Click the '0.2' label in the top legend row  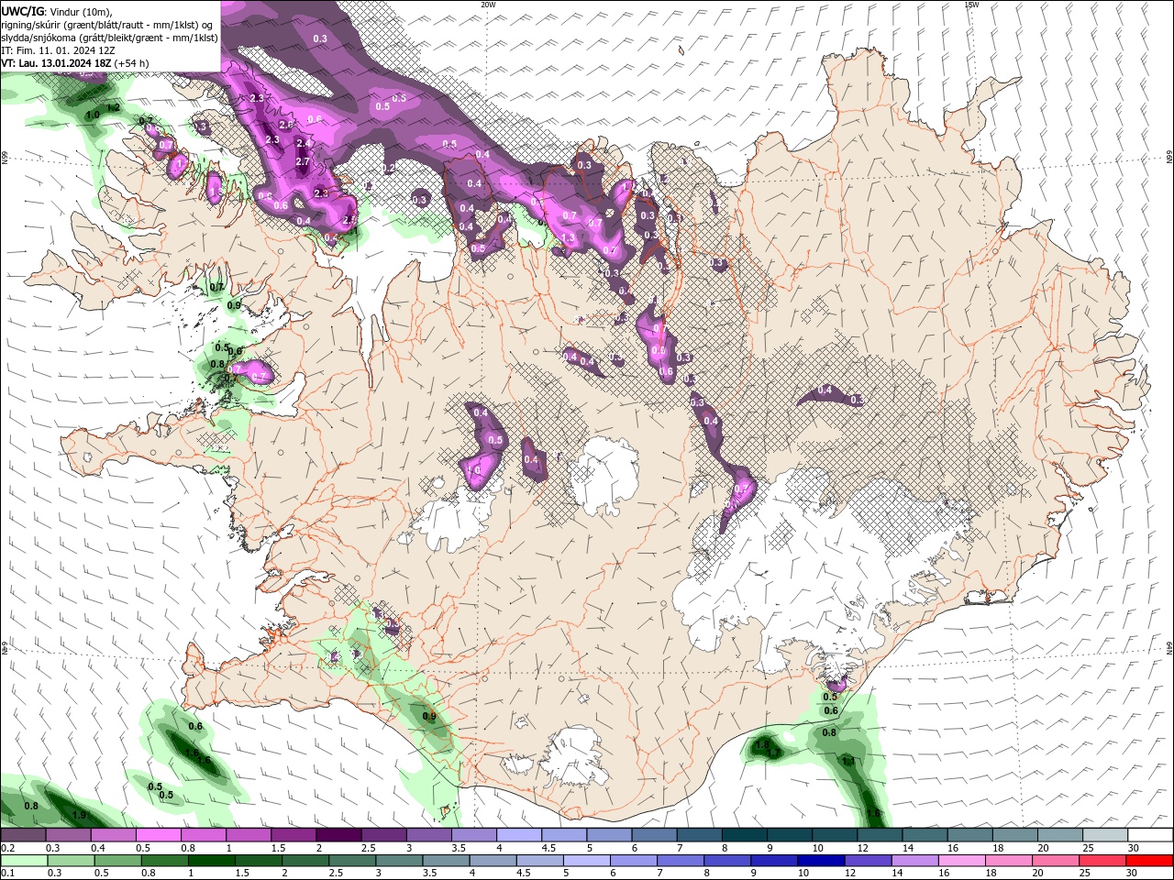(7, 848)
